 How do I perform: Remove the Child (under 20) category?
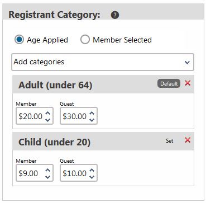(188, 140)
